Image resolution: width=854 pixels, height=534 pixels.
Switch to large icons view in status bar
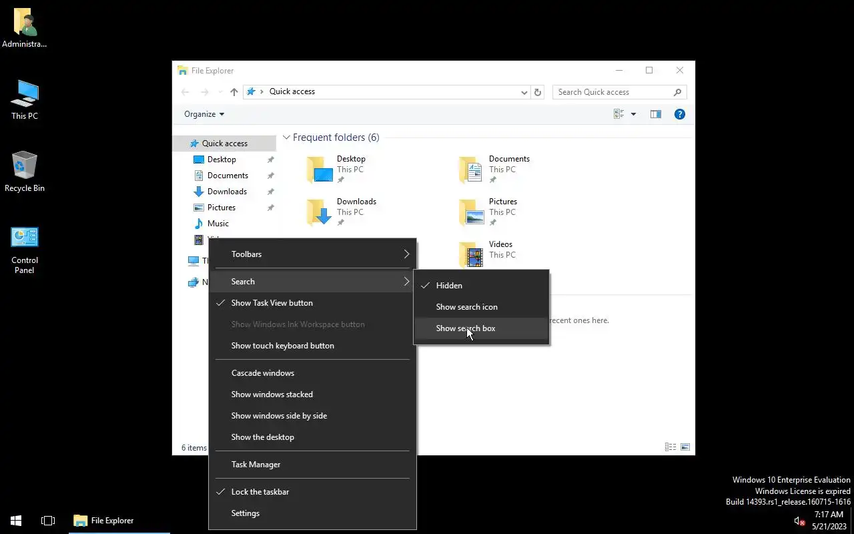tap(685, 447)
